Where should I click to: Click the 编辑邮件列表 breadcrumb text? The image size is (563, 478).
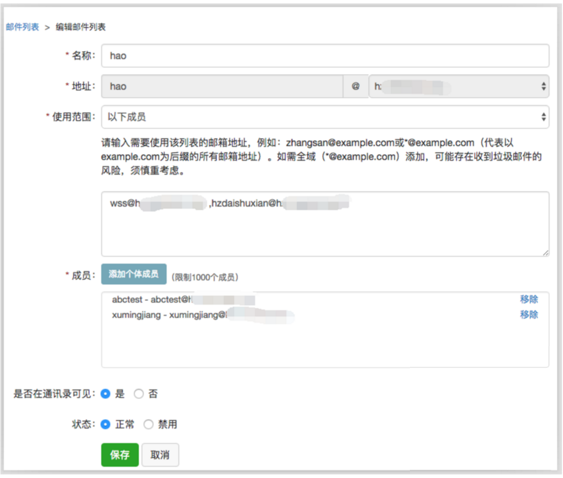(80, 27)
